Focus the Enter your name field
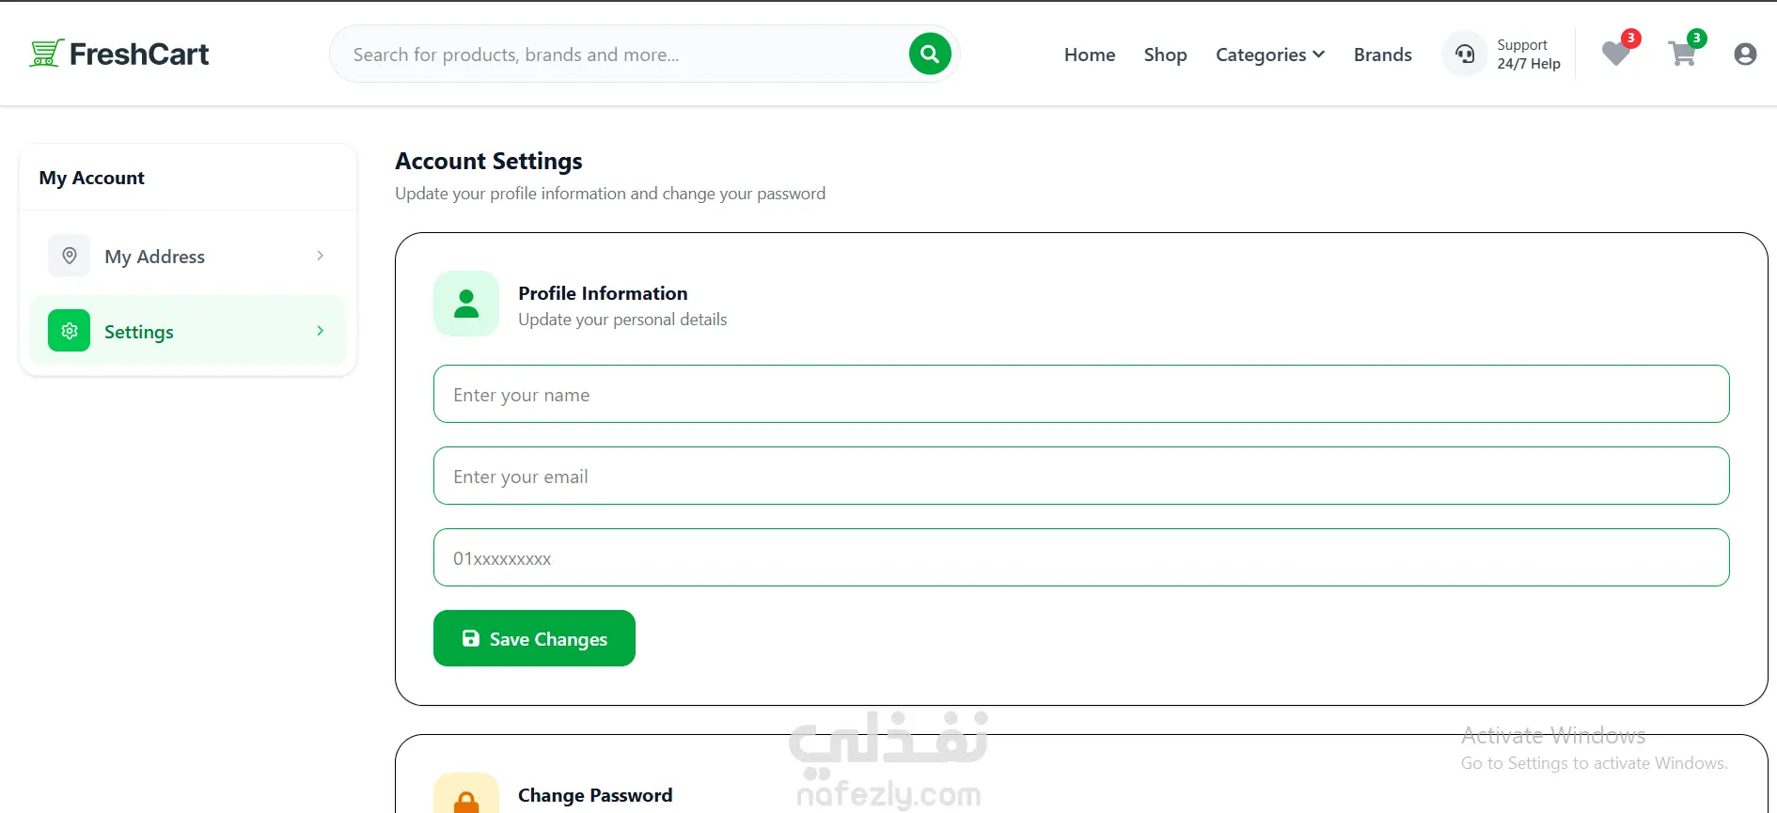 pyautogui.click(x=1081, y=394)
